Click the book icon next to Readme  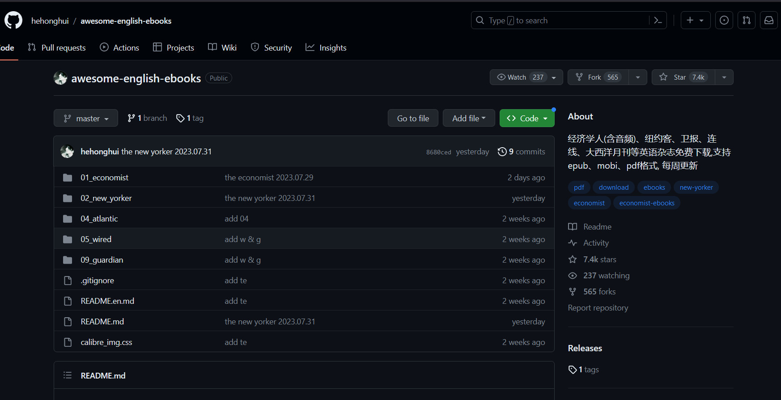coord(573,227)
